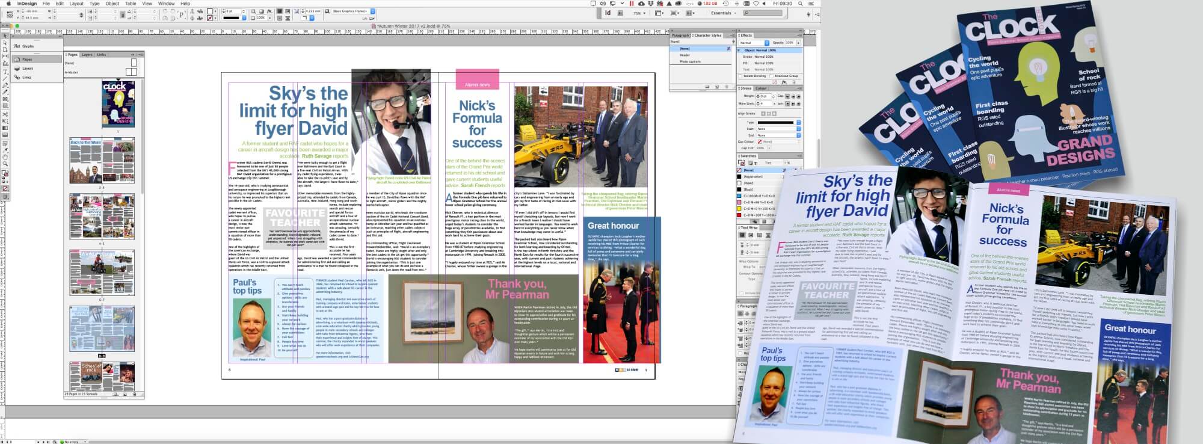
Task: Select the butt cap option in the Stroke panel
Action: (787, 96)
